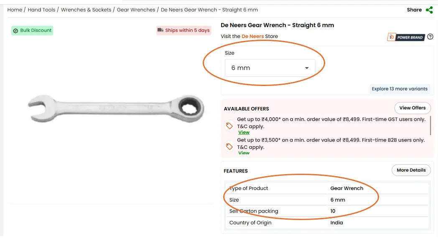
Task: Click the first offer tag icon
Action: pyautogui.click(x=229, y=126)
